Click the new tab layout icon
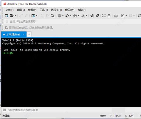141x119 pixels. pyautogui.click(x=123, y=16)
